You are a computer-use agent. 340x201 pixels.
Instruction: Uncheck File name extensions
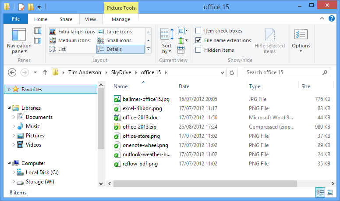point(198,40)
